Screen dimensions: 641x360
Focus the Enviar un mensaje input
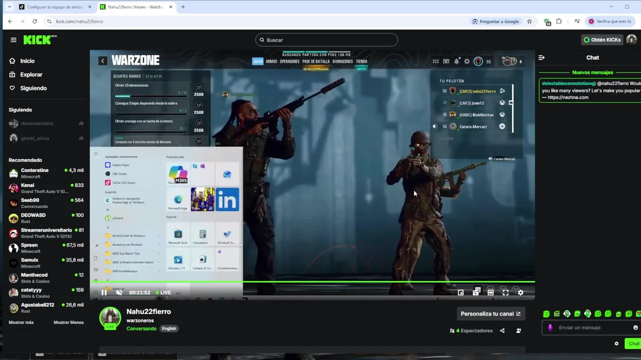pyautogui.click(x=591, y=327)
